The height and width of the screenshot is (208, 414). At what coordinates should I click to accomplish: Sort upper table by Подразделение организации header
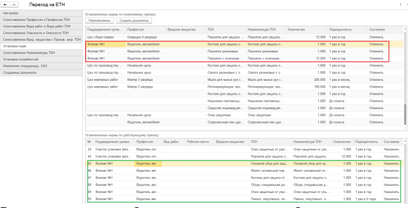(x=105, y=29)
